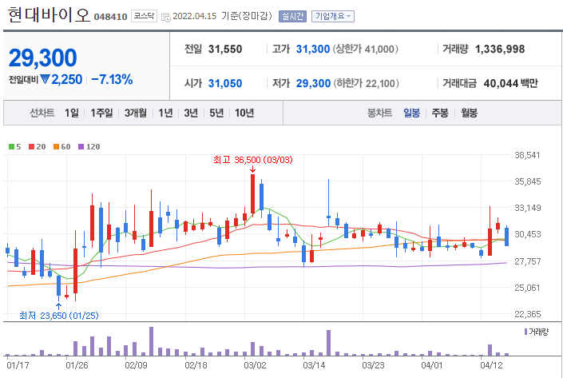Click the 시가 value 31,050
Image resolution: width=563 pixels, height=378 pixels.
(x=225, y=83)
